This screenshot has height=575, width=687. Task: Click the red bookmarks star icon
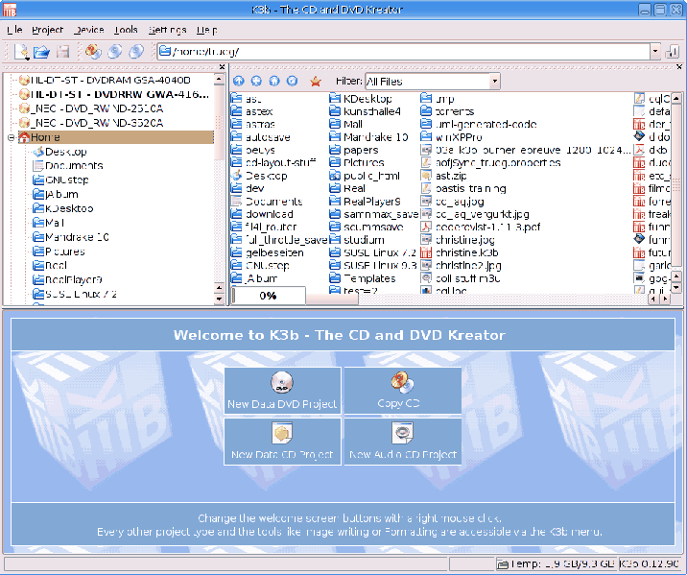(x=315, y=82)
